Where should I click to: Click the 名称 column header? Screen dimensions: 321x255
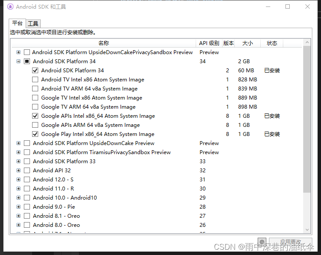[103, 43]
